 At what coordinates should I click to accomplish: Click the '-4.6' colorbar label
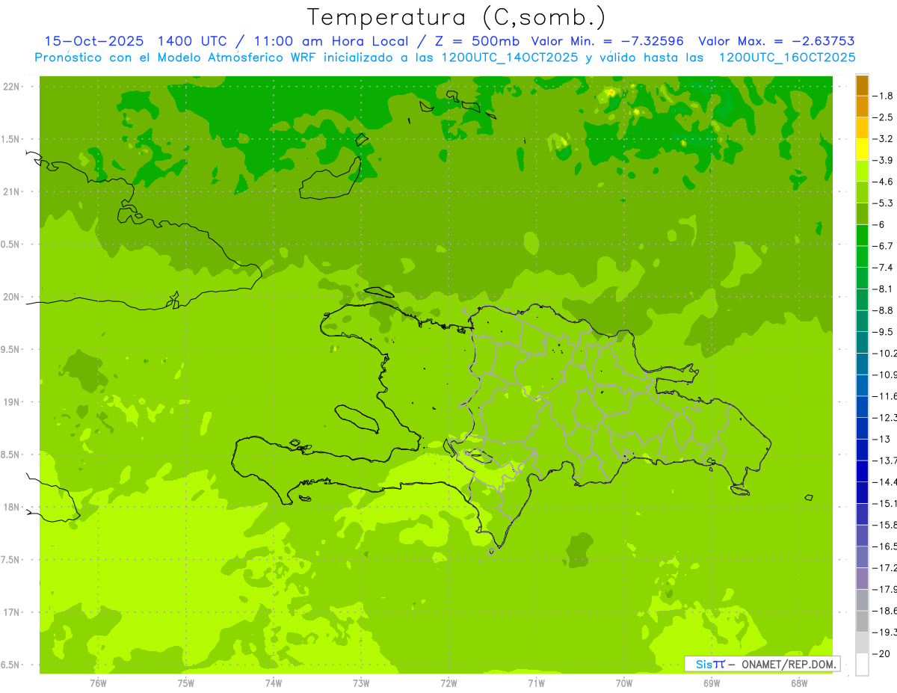[x=883, y=182]
